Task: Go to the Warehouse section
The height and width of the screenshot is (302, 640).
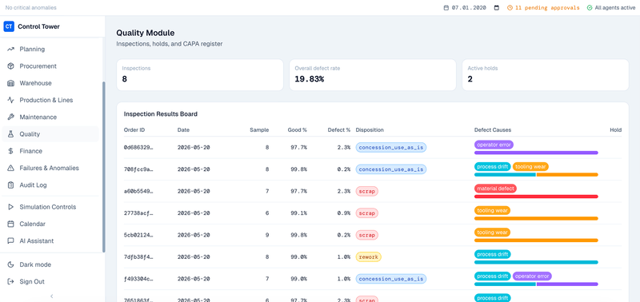Action: (50, 83)
